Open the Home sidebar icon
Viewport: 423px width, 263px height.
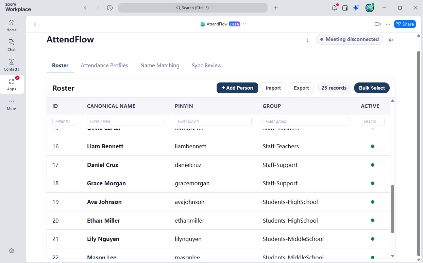12,25
